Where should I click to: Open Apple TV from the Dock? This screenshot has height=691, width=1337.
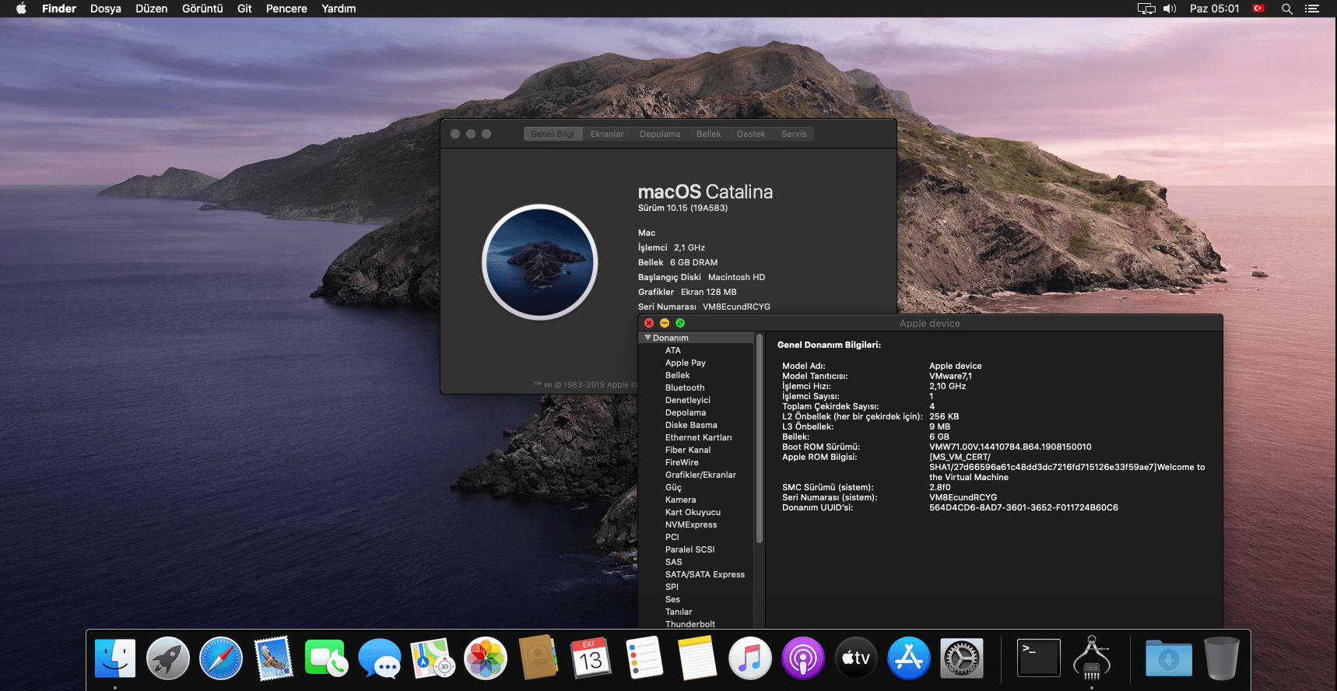point(856,658)
